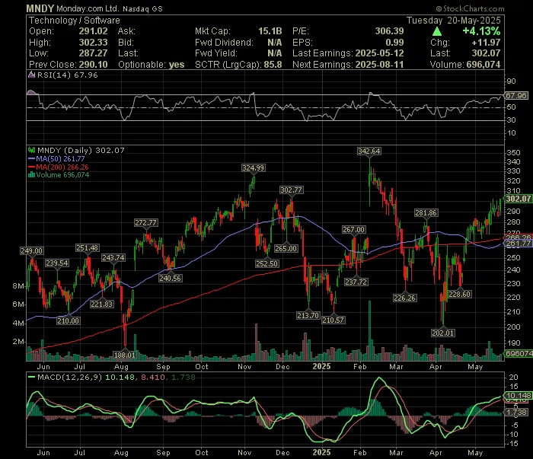Click the green MACD legend line marker

pyautogui.click(x=32, y=377)
